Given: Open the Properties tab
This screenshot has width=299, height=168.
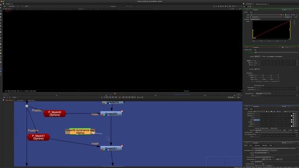Looking at the screenshot, I should (x=249, y=4).
